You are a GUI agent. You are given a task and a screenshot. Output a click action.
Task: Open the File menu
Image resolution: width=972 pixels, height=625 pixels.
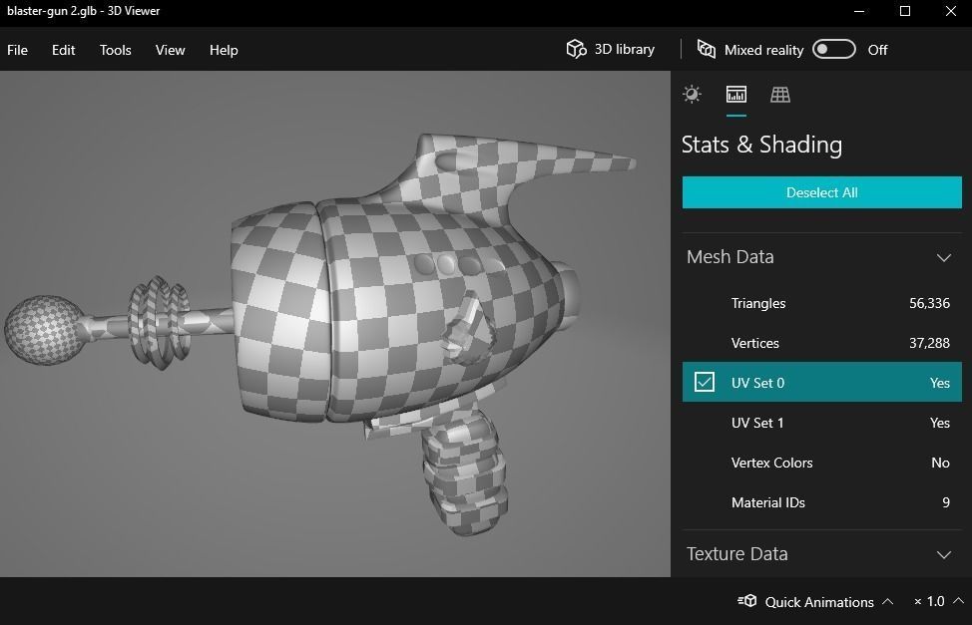(x=17, y=50)
